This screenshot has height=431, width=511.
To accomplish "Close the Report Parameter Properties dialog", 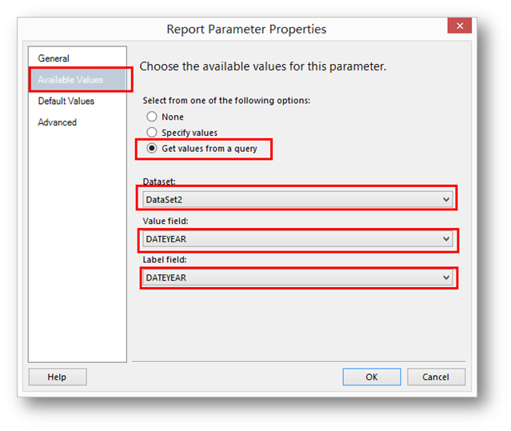I will 460,26.
